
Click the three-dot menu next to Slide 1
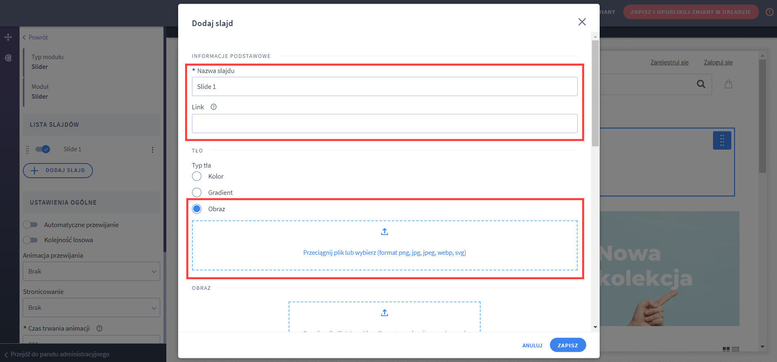[x=152, y=150]
